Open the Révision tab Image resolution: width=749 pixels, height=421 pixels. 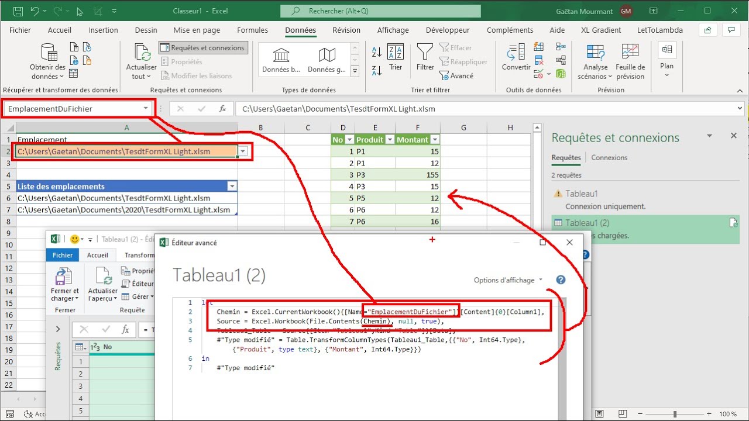tap(346, 30)
